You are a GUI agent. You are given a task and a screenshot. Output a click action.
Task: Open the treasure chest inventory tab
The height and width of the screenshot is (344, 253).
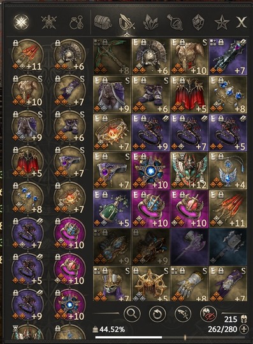click(x=103, y=22)
